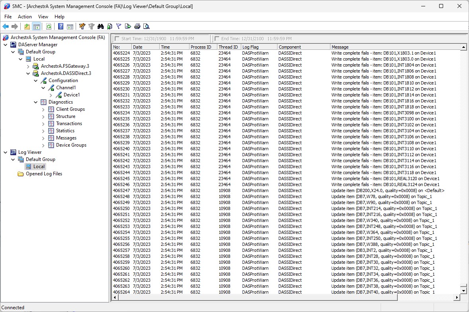The width and height of the screenshot is (469, 312).
Task: Expand the Client Groups node
Action: coord(43,109)
